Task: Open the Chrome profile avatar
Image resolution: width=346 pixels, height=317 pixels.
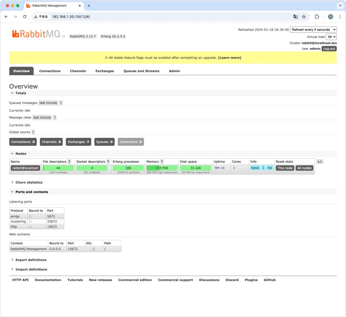Action: 330,17
